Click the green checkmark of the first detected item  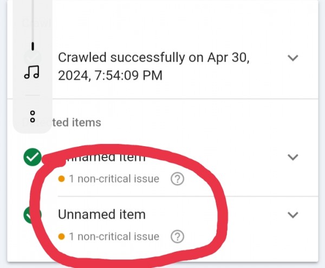pos(32,158)
